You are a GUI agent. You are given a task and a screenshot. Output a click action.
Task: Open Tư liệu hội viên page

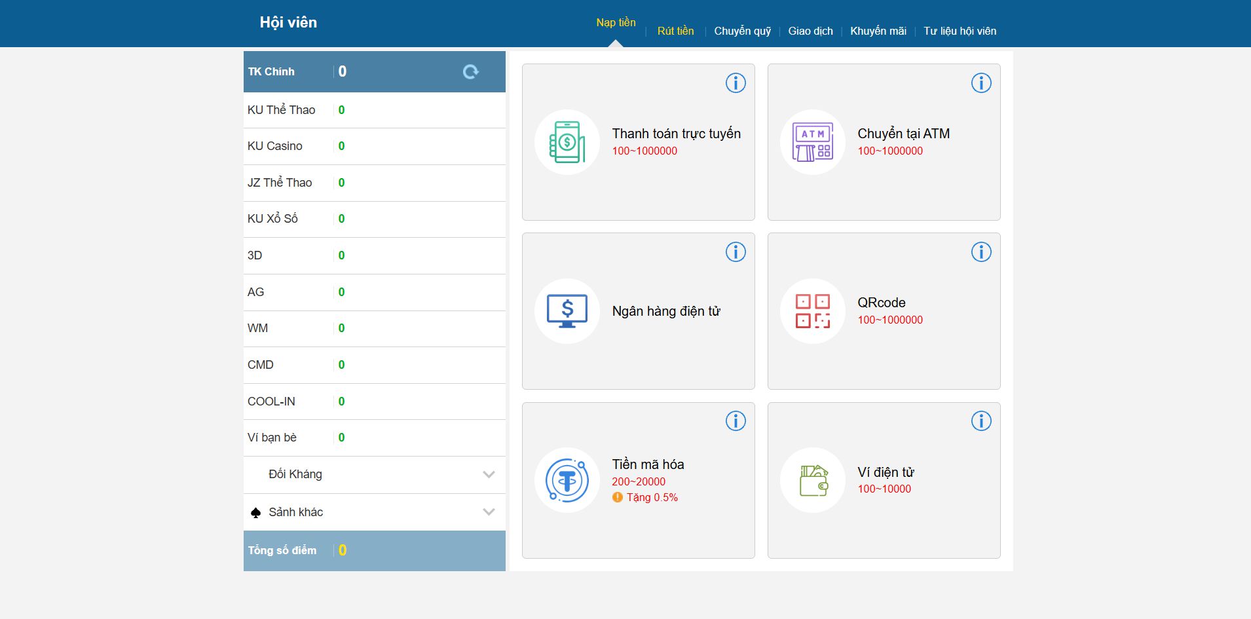tap(960, 31)
